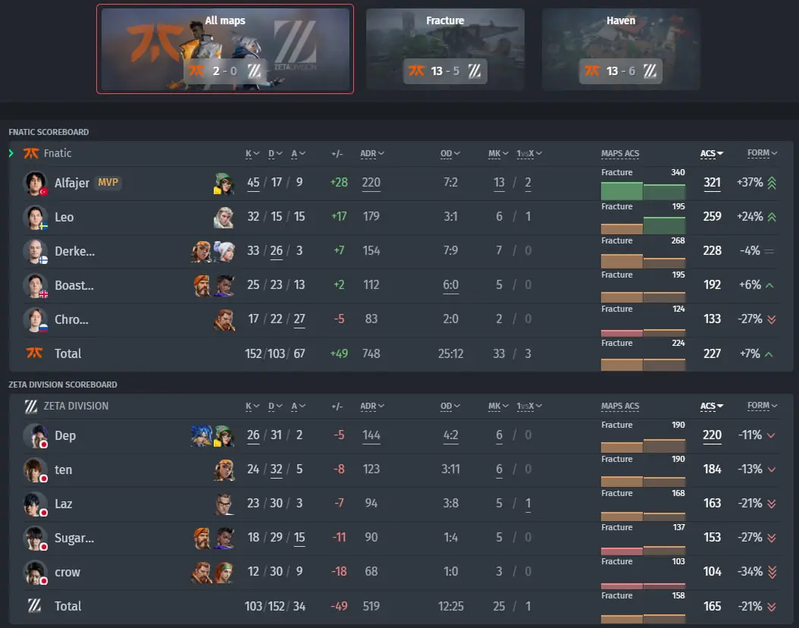Click Dep's player avatar
Viewport: 799px width, 628px height.
pos(35,436)
